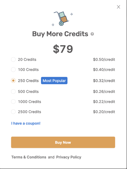Click the Most Popular badge
The width and height of the screenshot is (127, 169).
pyautogui.click(x=54, y=81)
